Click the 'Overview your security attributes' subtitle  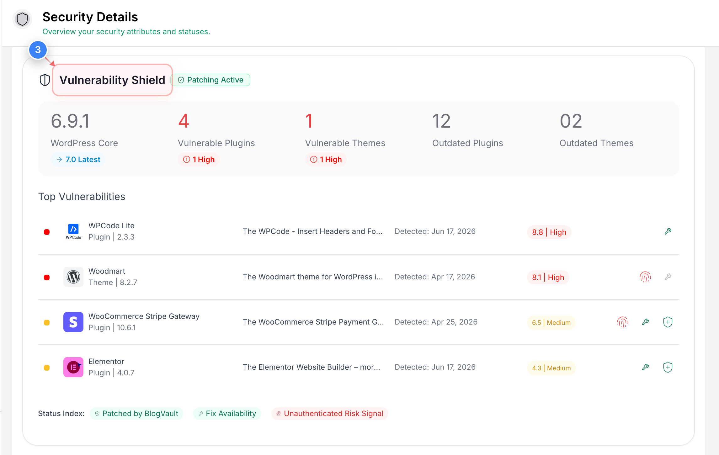[x=126, y=32]
